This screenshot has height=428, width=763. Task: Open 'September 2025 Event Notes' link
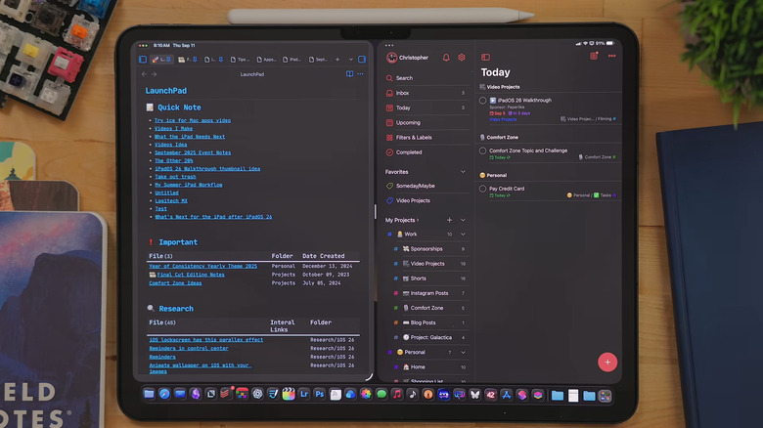pyautogui.click(x=192, y=152)
